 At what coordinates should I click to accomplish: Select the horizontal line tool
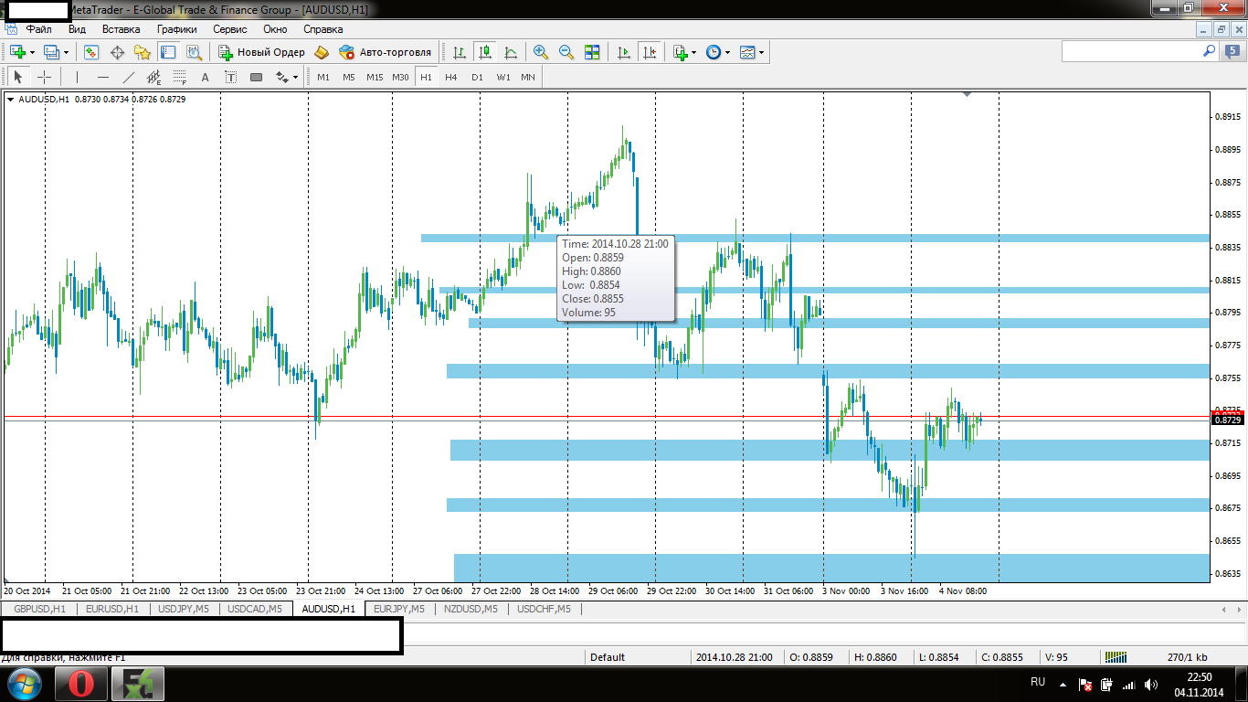[x=102, y=77]
